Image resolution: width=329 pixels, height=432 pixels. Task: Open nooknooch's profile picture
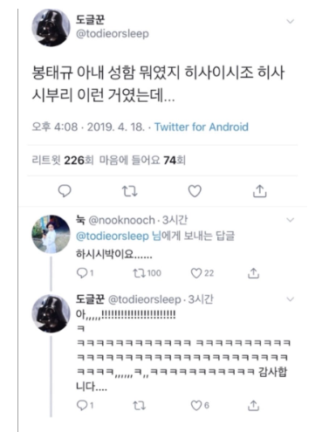[x=51, y=234]
